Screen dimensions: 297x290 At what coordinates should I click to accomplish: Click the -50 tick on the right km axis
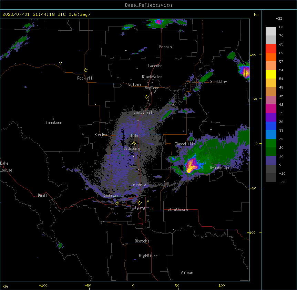(253, 188)
